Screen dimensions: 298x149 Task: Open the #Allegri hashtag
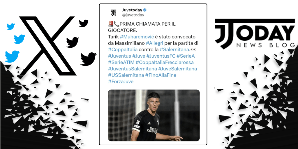click(154, 43)
